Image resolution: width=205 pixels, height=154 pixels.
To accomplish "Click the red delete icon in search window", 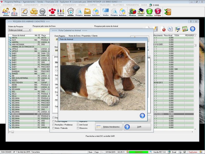I will (163, 29).
